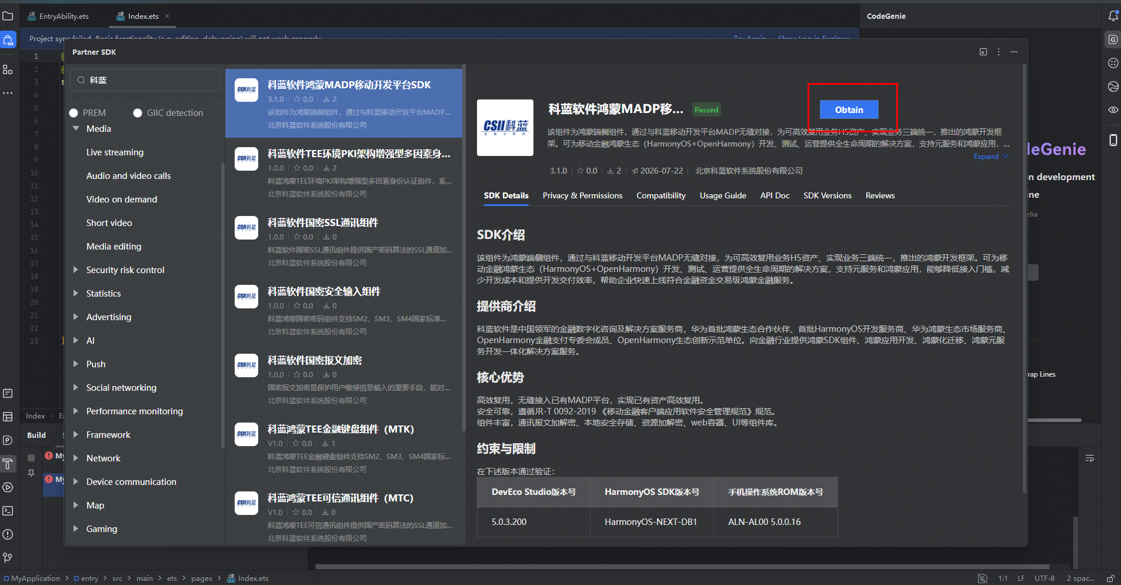The width and height of the screenshot is (1121, 585).
Task: Open the Previewer eye icon
Action: [1113, 110]
